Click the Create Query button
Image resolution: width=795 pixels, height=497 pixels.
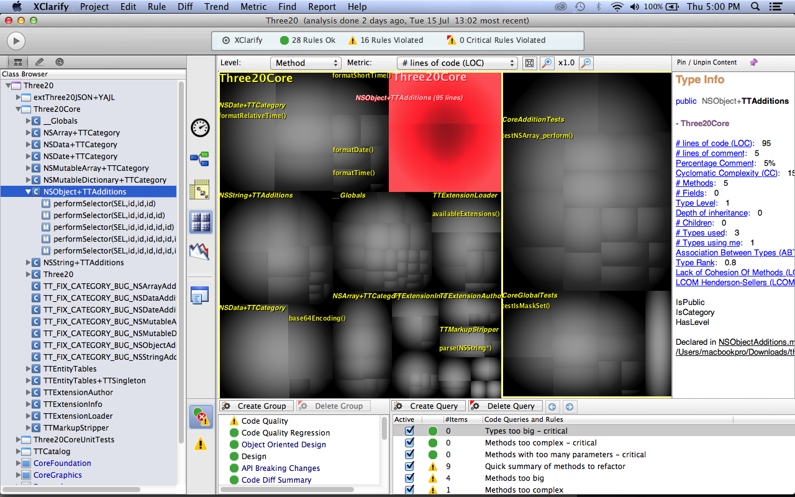tap(428, 406)
